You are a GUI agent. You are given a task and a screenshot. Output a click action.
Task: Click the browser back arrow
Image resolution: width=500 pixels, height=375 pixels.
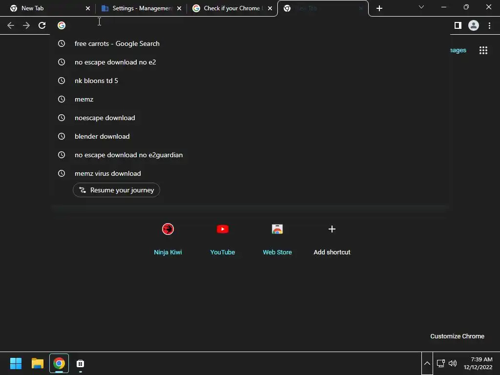point(11,25)
